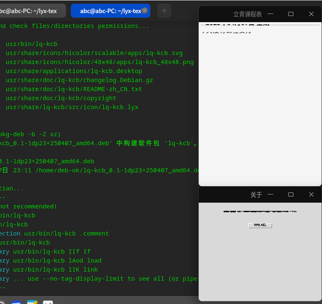Click the 立青课程表 window title text
Screen dimensions: 322x304
[x=247, y=14]
